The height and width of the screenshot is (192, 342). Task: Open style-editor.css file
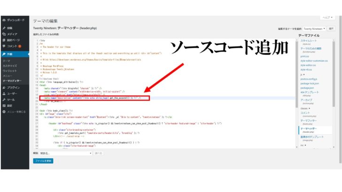pyautogui.click(x=308, y=65)
